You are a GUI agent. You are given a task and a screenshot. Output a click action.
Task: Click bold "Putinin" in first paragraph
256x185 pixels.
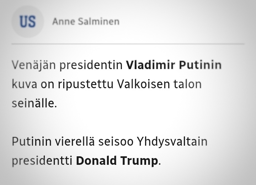200,65
